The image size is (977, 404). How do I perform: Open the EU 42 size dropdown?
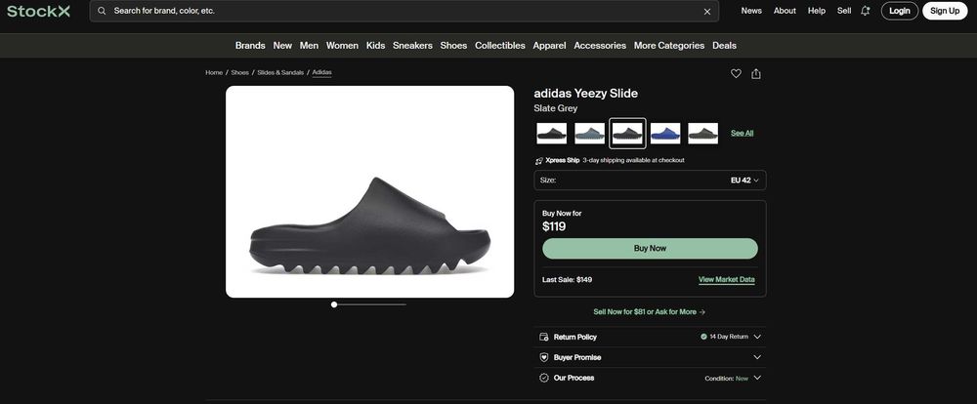pos(747,181)
